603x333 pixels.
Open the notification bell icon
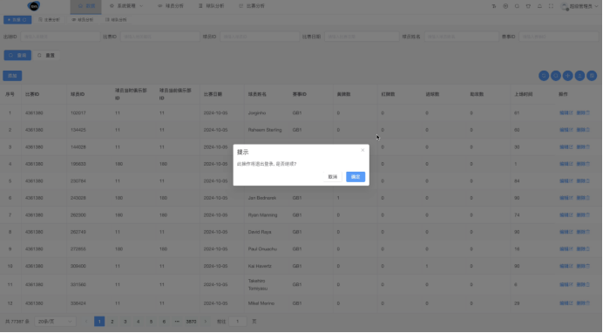coord(539,6)
